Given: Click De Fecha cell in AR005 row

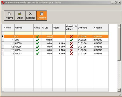Looking at the screenshot, I should [85, 47].
